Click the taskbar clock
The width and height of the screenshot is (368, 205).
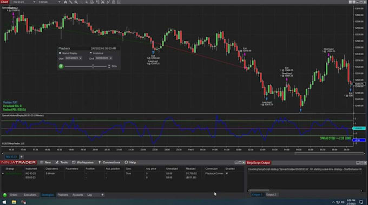351,202
